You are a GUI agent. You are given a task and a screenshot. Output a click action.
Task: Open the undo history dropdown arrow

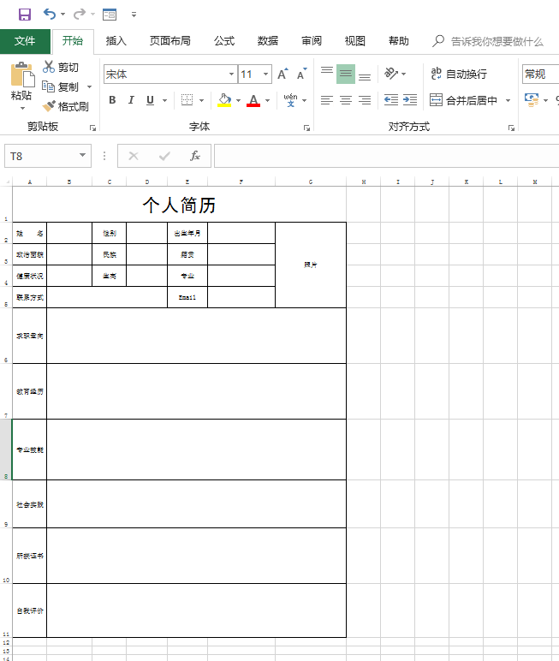pos(62,15)
